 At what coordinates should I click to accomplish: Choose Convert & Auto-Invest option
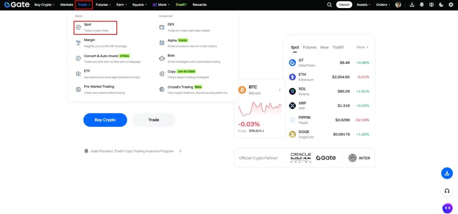point(108,59)
